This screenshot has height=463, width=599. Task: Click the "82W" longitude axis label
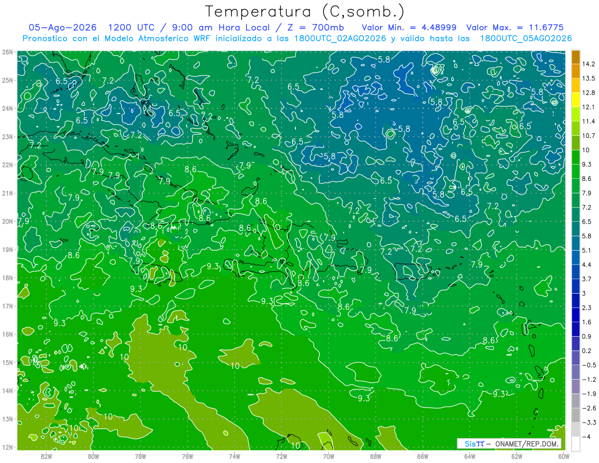coord(46,456)
